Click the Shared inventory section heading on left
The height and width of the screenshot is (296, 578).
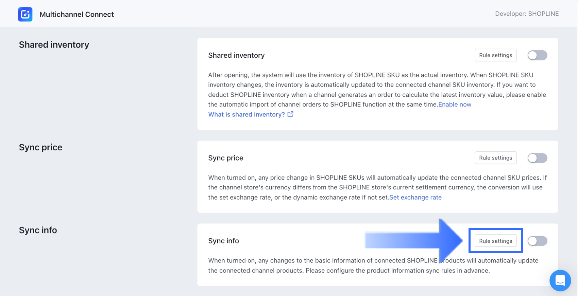pos(54,45)
